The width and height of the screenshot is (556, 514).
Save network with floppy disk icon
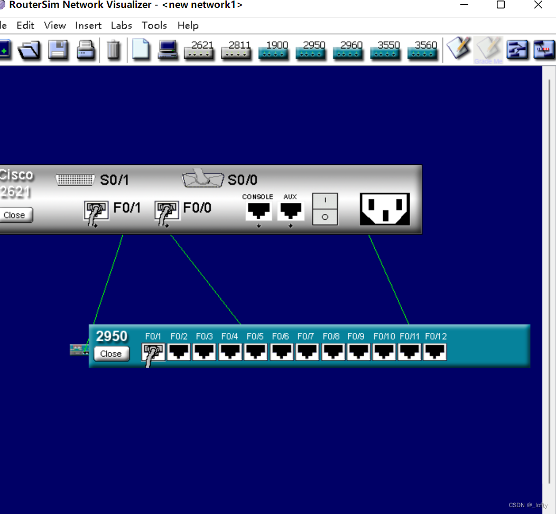[58, 50]
